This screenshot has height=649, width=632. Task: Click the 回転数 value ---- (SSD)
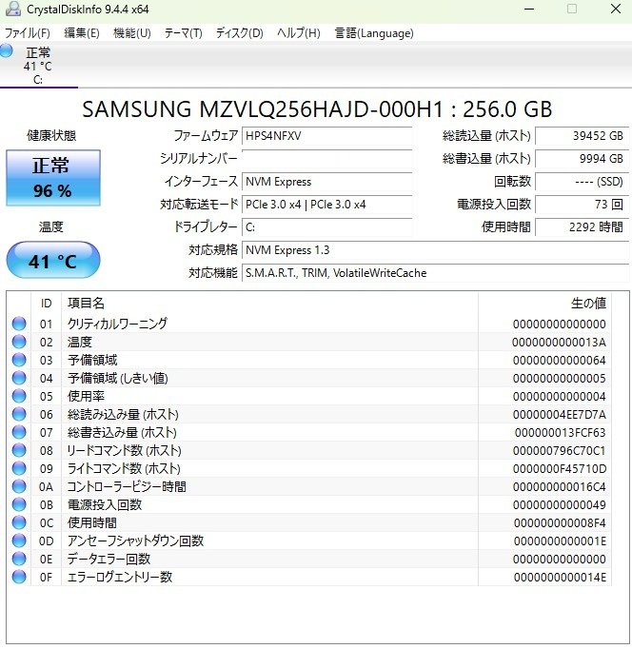(582, 182)
